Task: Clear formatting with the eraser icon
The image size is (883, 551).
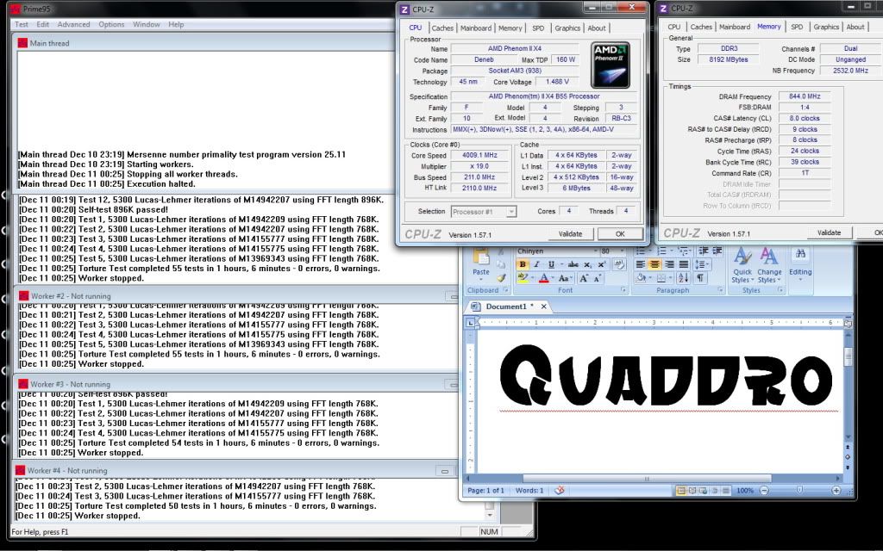Action: tap(618, 264)
